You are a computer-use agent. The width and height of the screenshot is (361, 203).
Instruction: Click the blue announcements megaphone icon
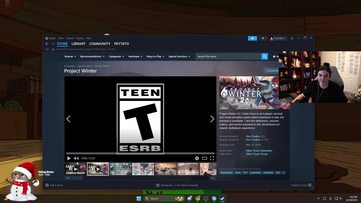click(252, 38)
